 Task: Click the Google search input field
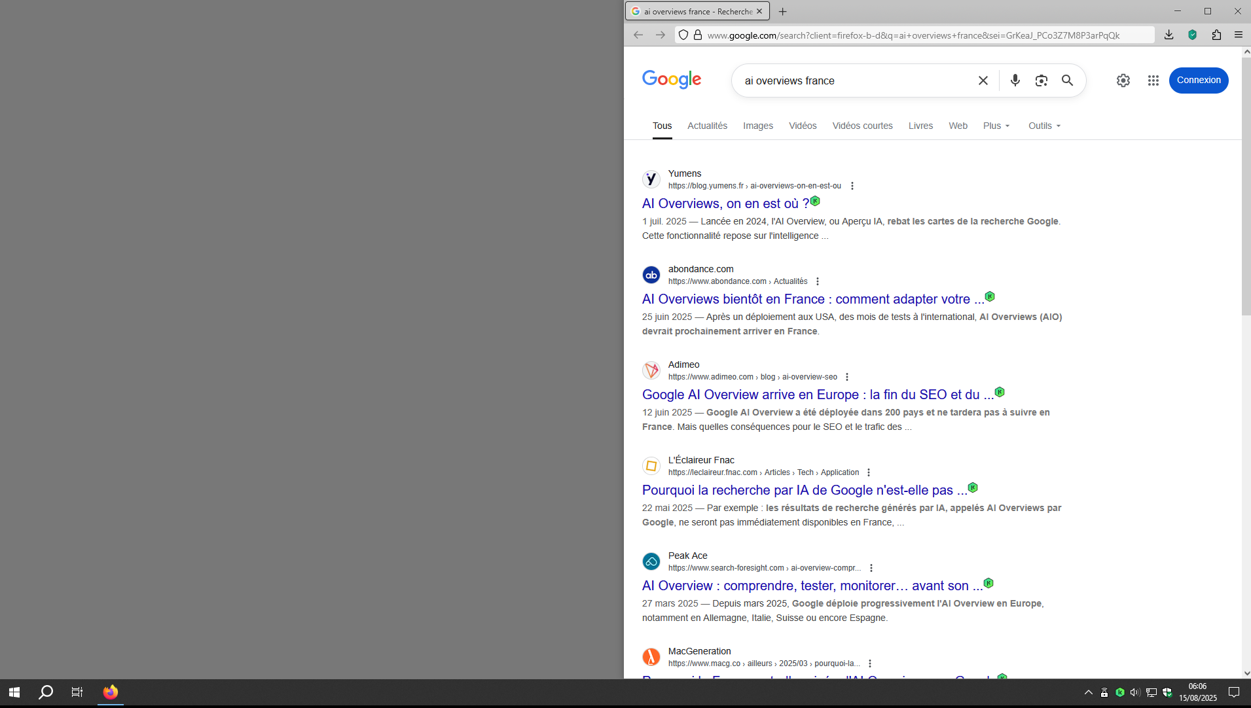(x=856, y=80)
